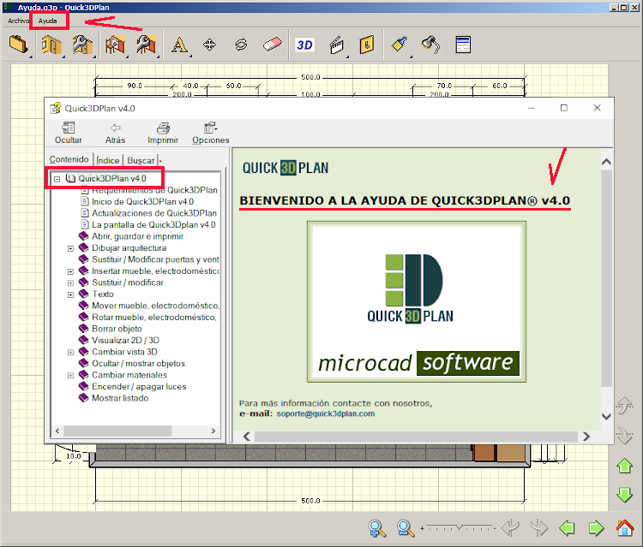Open Mover mueble, electrodoméstico topic
Image resolution: width=643 pixels, height=547 pixels.
[x=155, y=306]
